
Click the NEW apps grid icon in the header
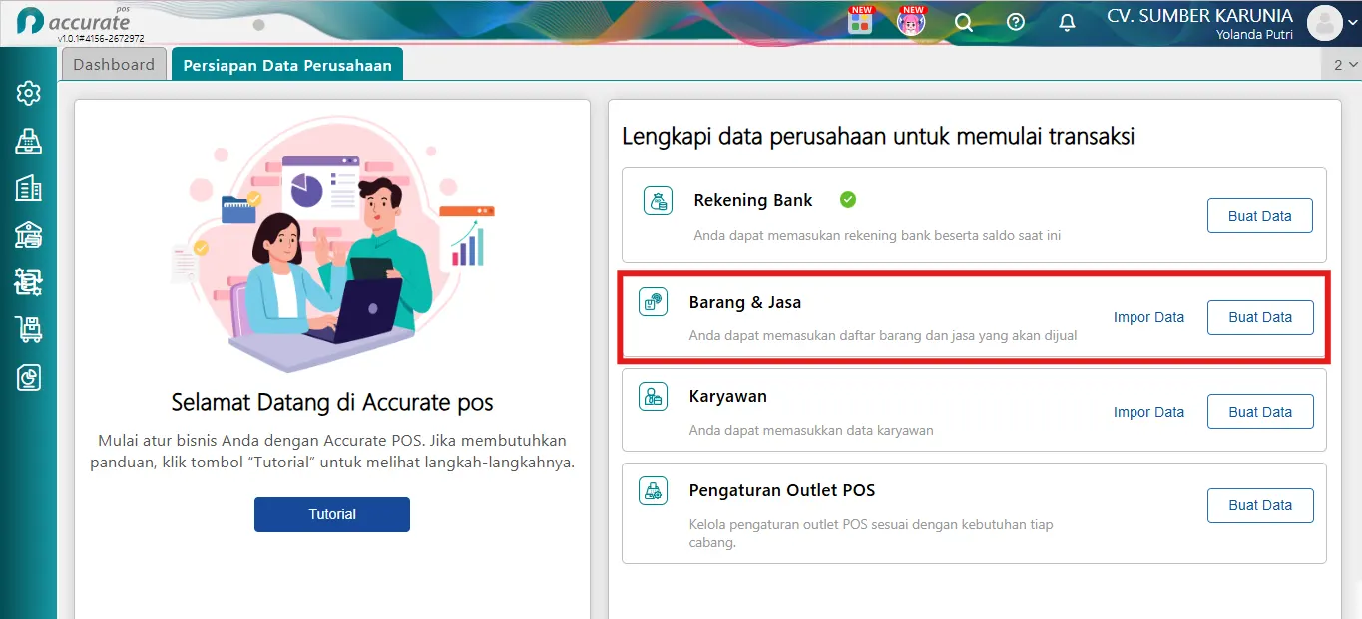[x=860, y=20]
